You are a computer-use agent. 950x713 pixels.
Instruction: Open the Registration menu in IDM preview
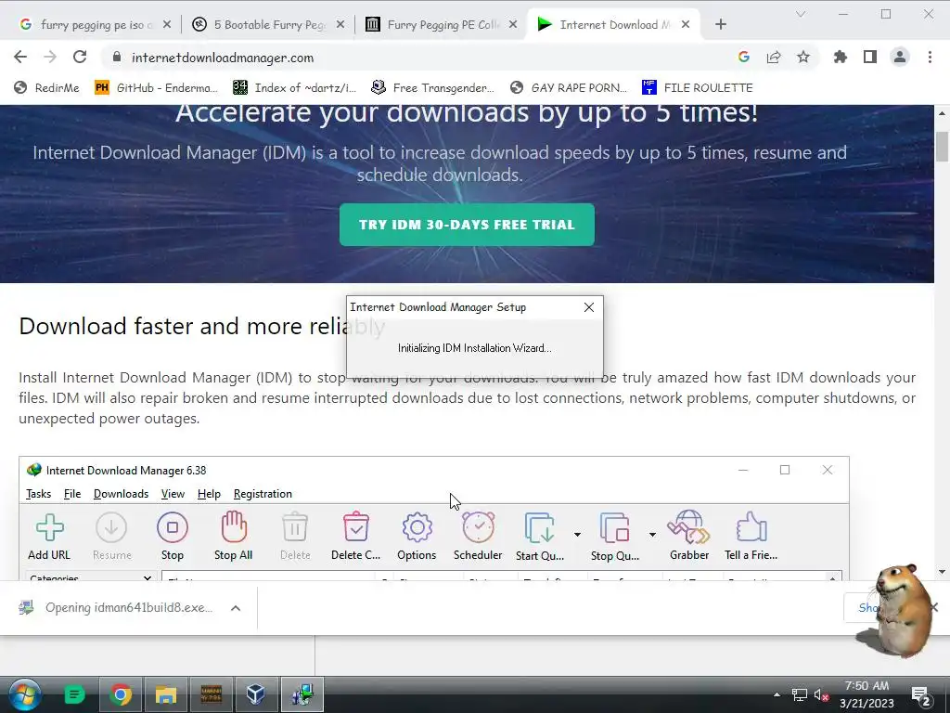263,494
